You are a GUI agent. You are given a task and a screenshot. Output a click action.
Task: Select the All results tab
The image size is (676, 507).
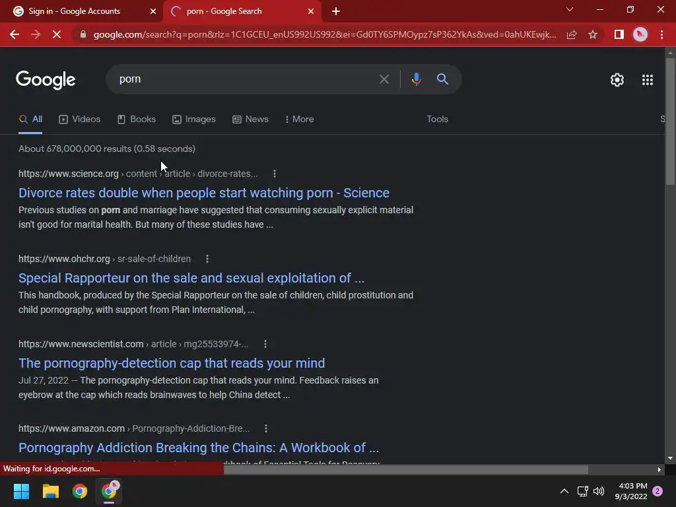[30, 119]
